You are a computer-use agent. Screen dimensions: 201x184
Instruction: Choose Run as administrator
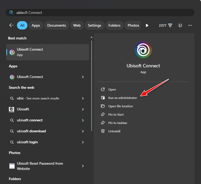pyautogui.click(x=122, y=98)
